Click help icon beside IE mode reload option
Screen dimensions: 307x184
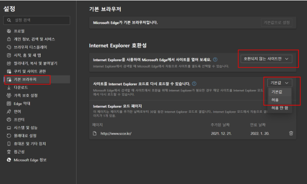[194, 84]
